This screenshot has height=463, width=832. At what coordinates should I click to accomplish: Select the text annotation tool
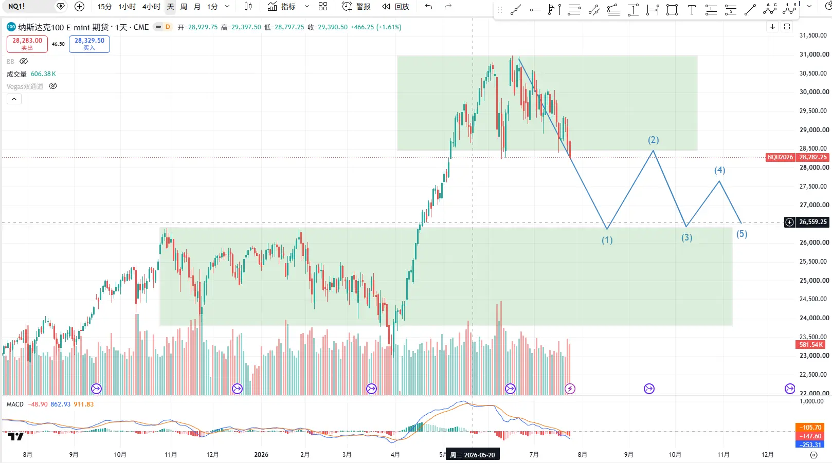pyautogui.click(x=692, y=10)
